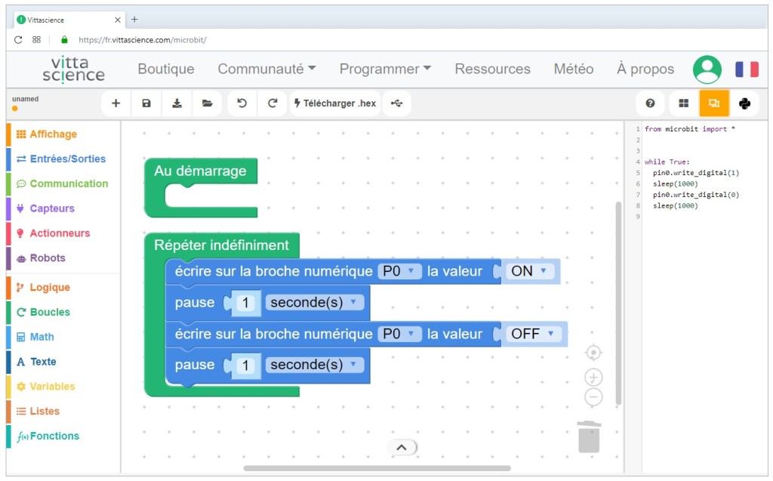The image size is (773, 481).
Task: Click the save project floppy disk icon
Action: (x=146, y=103)
